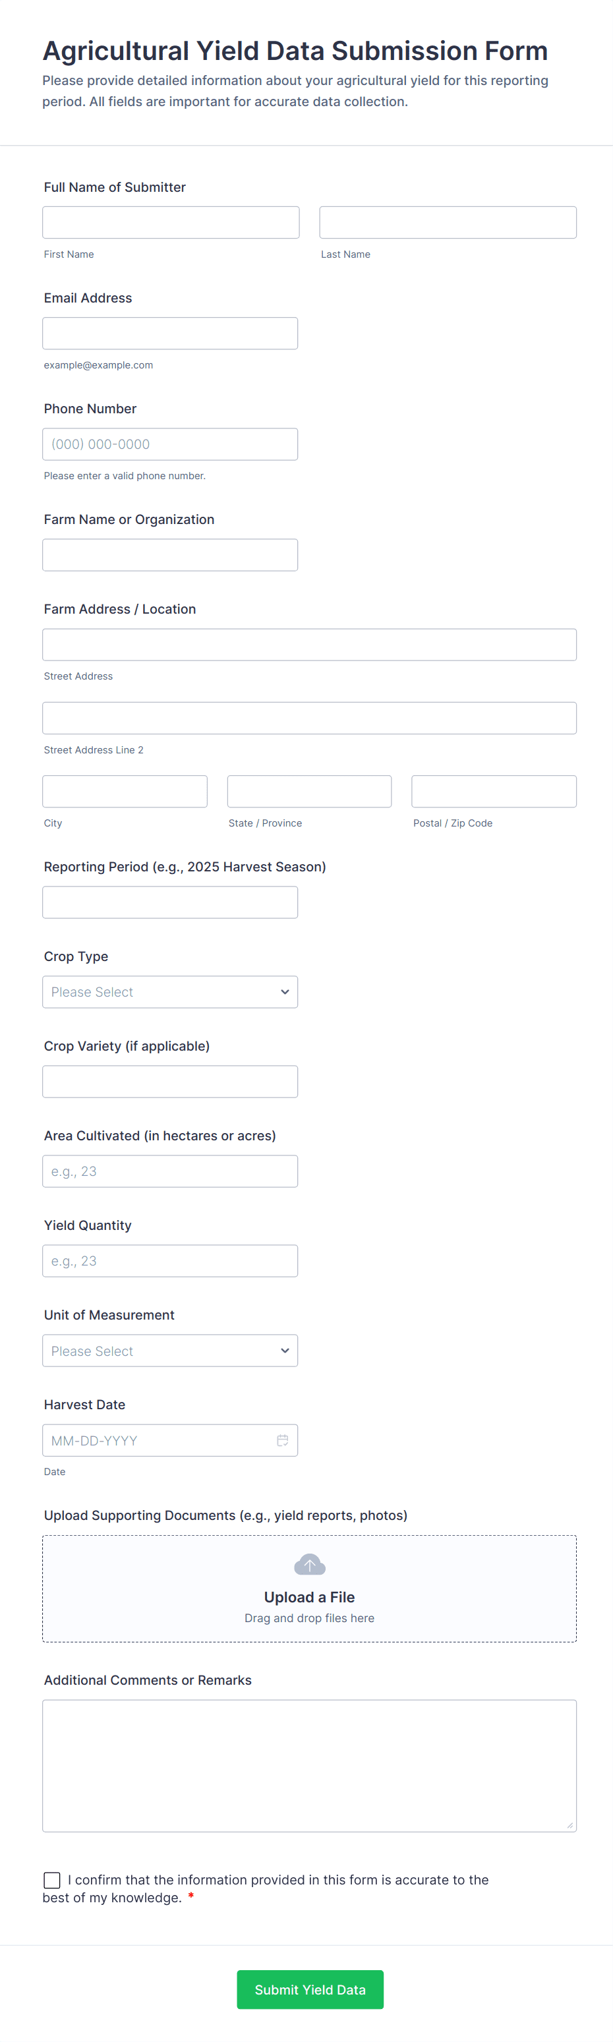The width and height of the screenshot is (613, 2042).
Task: Click the cloud upload icon
Action: (309, 1565)
